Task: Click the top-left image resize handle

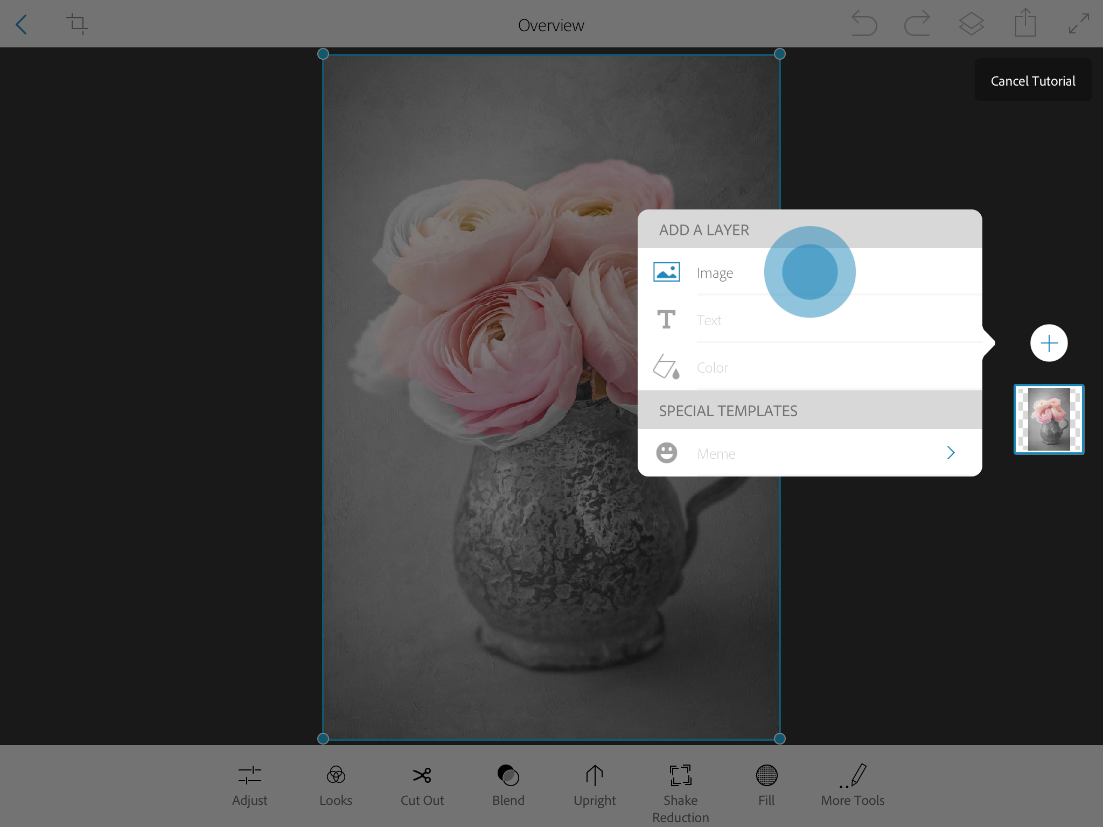Action: coord(323,54)
